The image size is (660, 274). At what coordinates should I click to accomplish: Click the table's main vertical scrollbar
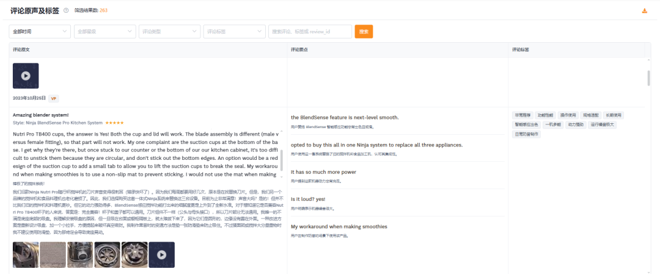pyautogui.click(x=648, y=78)
